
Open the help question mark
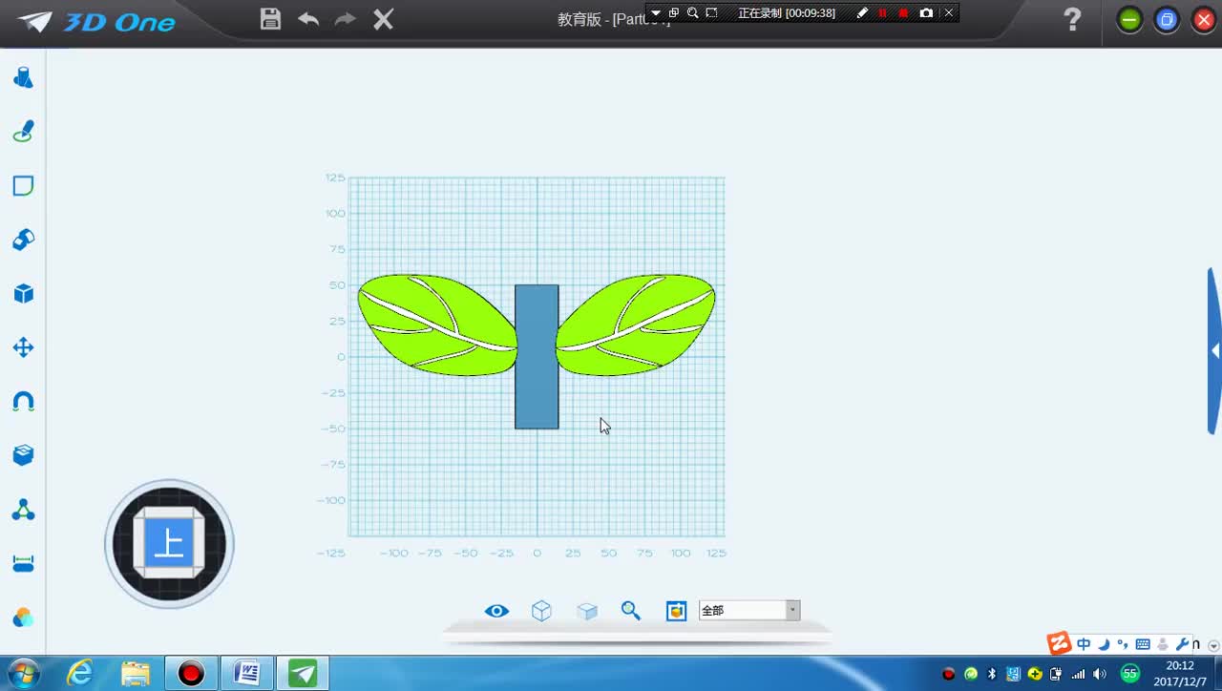click(x=1073, y=19)
